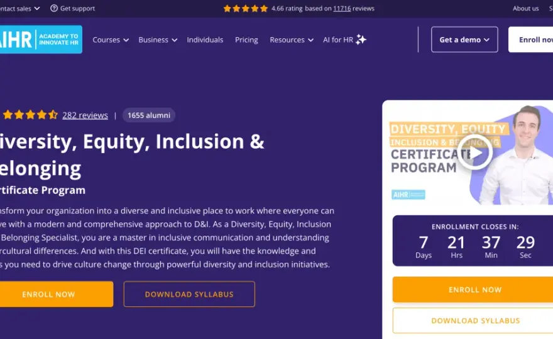
Task: Click ENROLL NOW in the sidebar card
Action: [x=473, y=289]
